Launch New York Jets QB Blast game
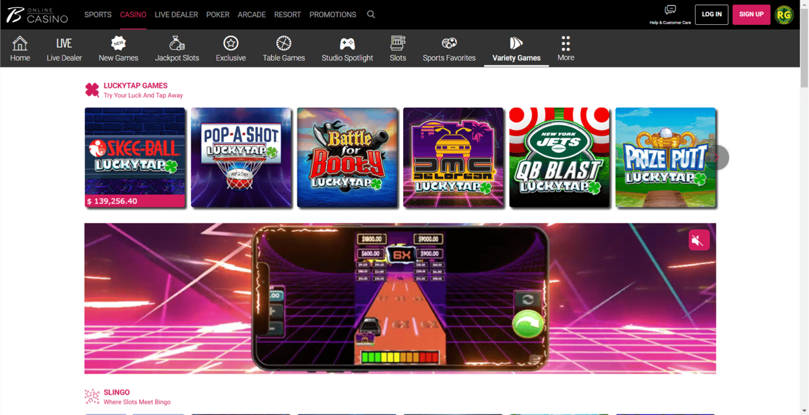The image size is (809, 415). pos(560,158)
